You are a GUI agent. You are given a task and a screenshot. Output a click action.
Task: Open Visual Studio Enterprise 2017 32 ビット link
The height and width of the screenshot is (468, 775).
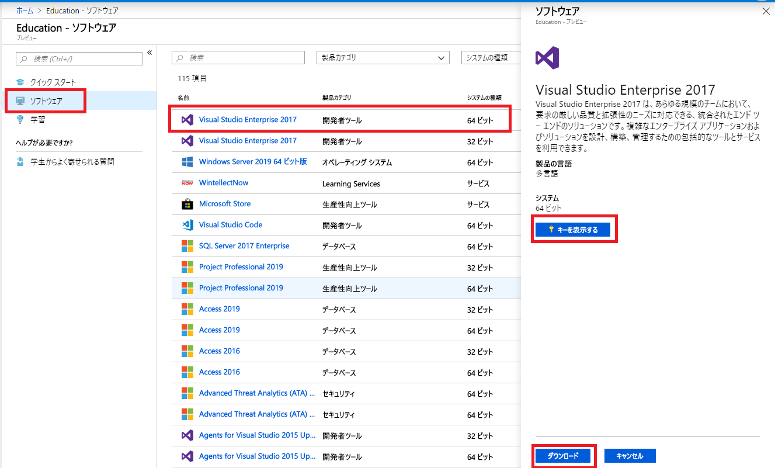[248, 141]
